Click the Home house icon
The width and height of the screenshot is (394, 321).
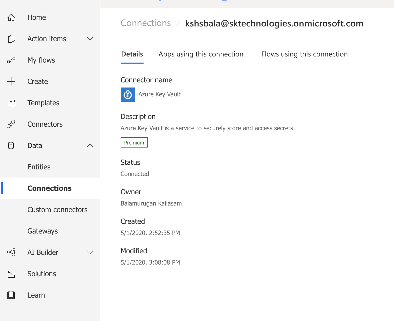click(x=11, y=17)
